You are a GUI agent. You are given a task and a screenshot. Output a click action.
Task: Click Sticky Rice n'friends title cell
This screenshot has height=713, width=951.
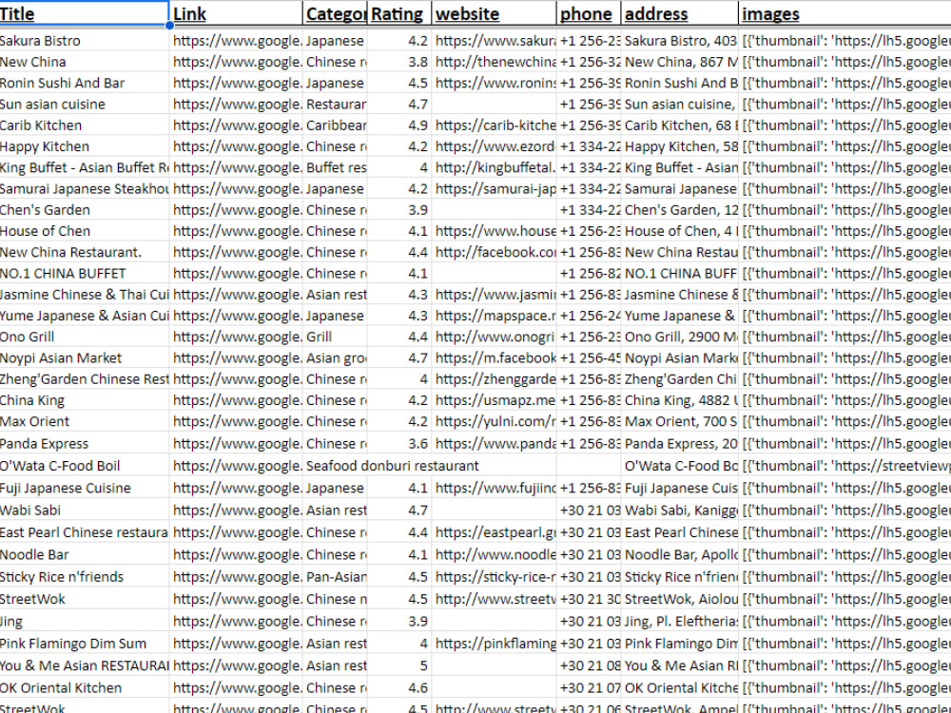pyautogui.click(x=84, y=577)
